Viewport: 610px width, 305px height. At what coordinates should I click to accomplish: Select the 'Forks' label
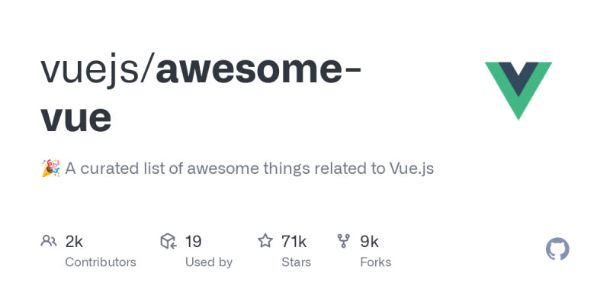[375, 262]
